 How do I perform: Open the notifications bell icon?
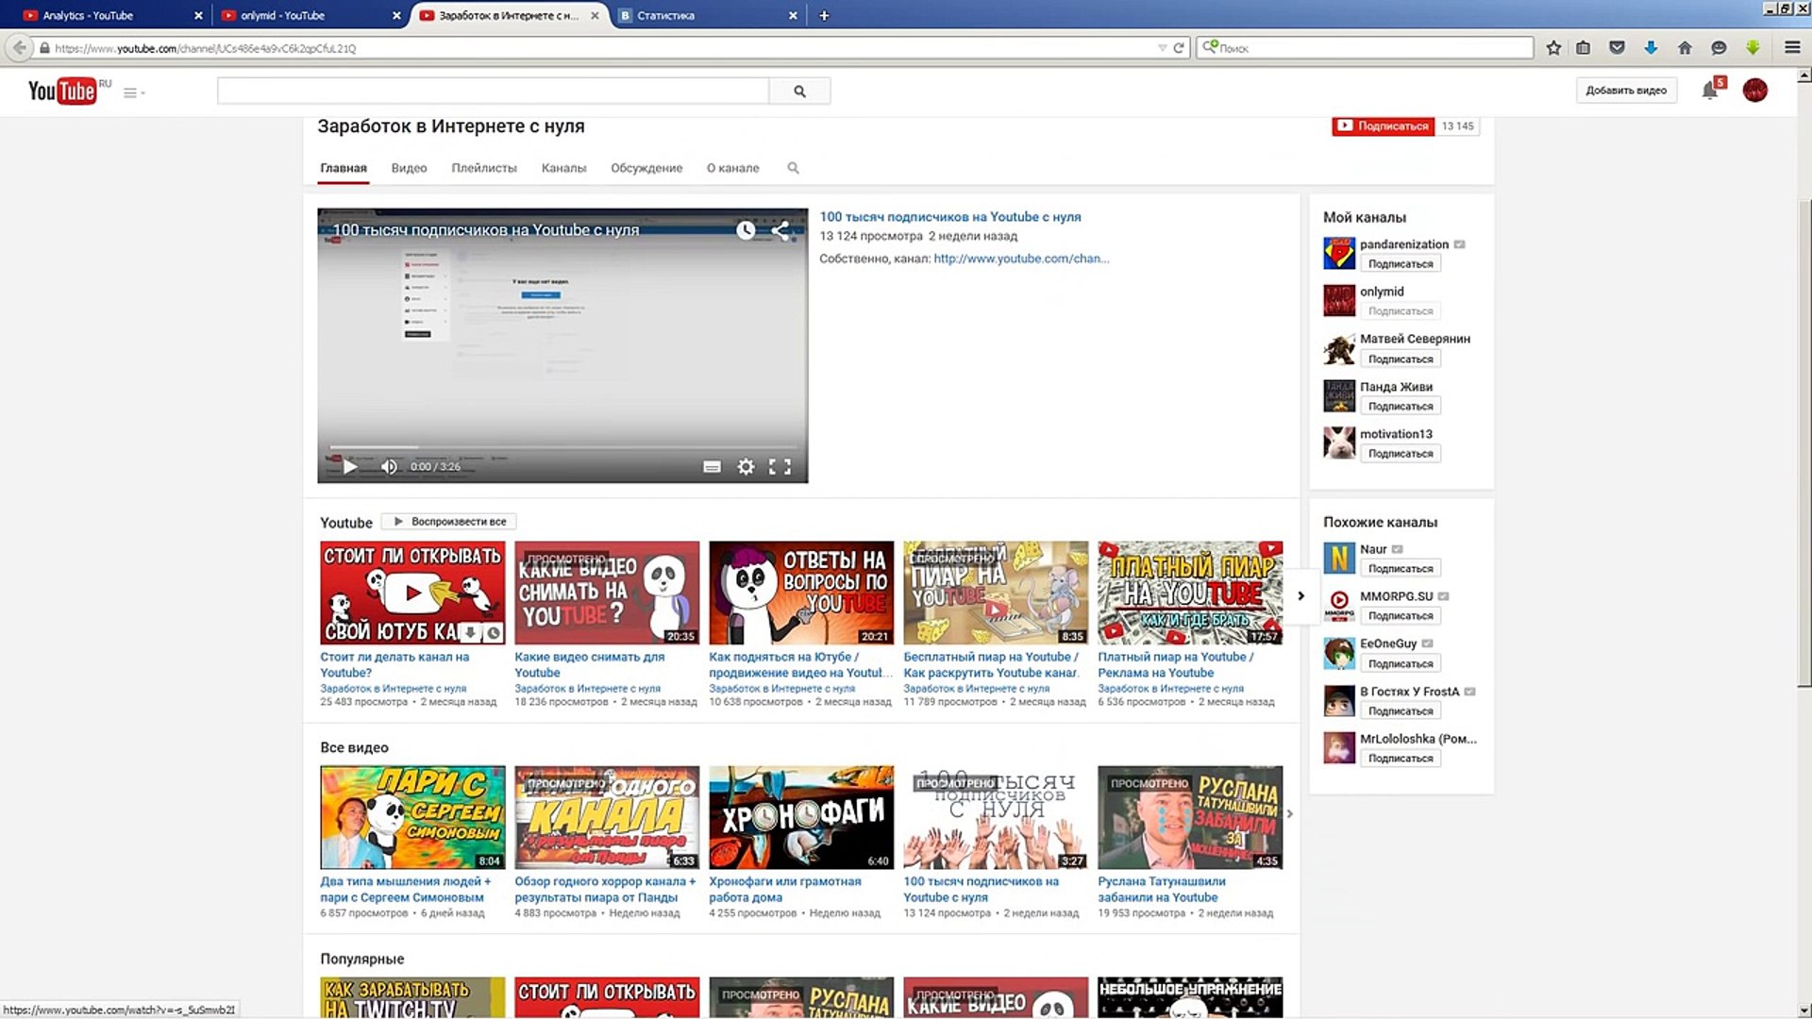coord(1709,91)
